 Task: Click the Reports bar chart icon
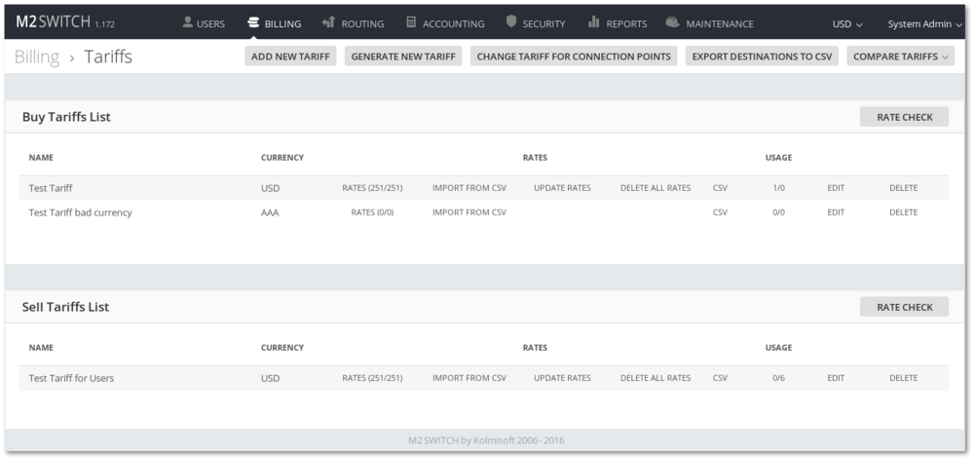pyautogui.click(x=594, y=22)
